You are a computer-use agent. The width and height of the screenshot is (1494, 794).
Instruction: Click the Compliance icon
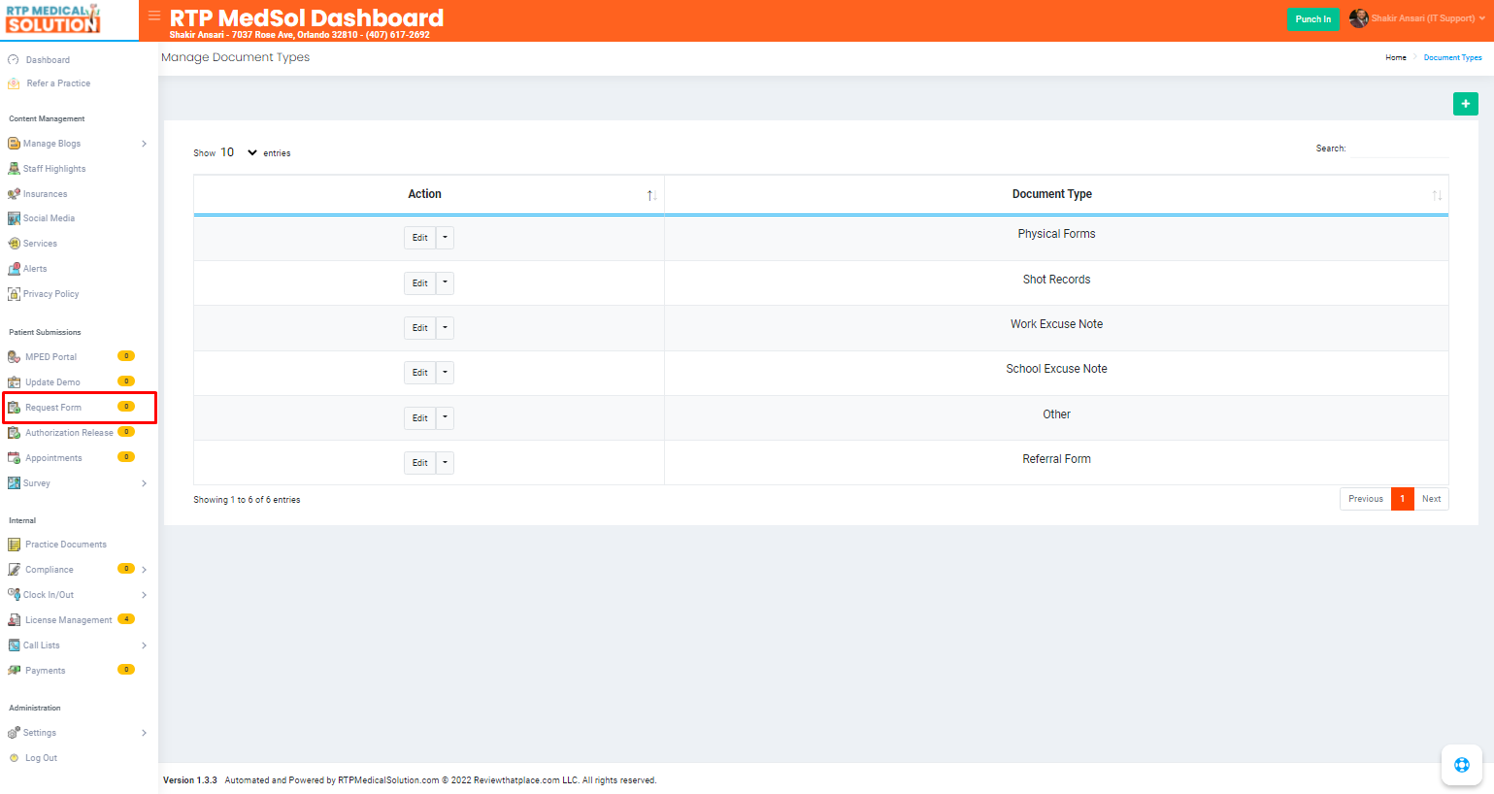click(x=14, y=570)
